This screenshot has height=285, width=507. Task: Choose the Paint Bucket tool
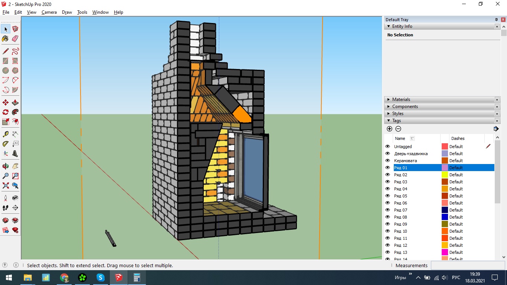click(6, 39)
